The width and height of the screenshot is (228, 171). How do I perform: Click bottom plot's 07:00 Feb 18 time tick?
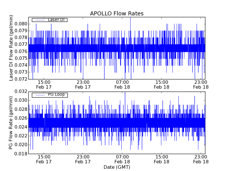(122, 159)
